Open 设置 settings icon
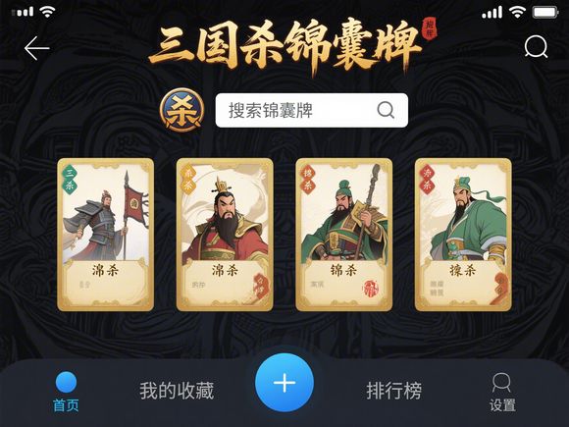The image size is (569, 427). [x=502, y=392]
